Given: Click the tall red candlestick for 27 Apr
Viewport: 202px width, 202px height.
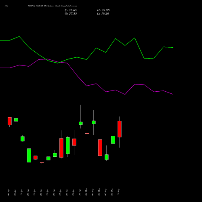Looking at the screenshot, I should pyautogui.click(x=61, y=148).
